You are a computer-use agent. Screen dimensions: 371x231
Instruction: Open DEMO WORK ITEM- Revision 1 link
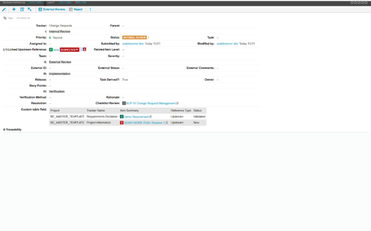click(x=144, y=123)
